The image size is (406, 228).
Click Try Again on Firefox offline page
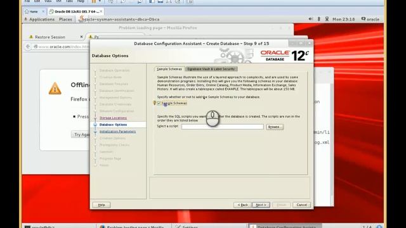point(81,135)
